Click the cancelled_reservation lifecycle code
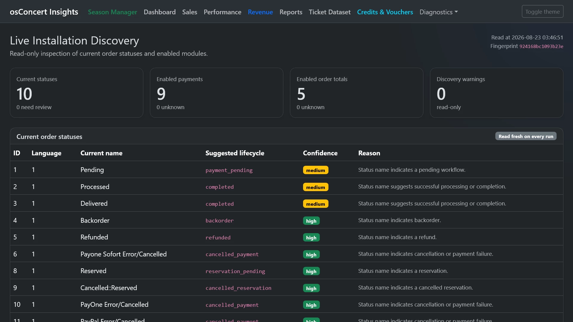 pyautogui.click(x=238, y=288)
